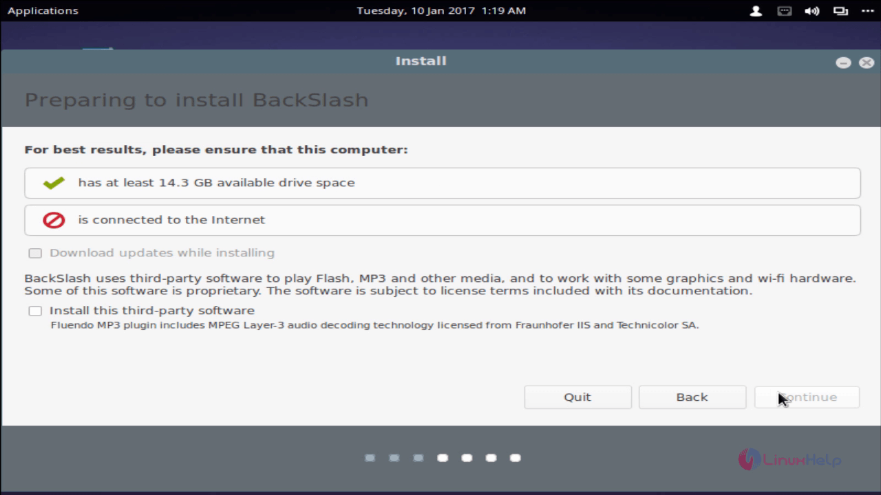Image resolution: width=881 pixels, height=495 pixels.
Task: Click 'For best results' instruction text
Action: 216,150
